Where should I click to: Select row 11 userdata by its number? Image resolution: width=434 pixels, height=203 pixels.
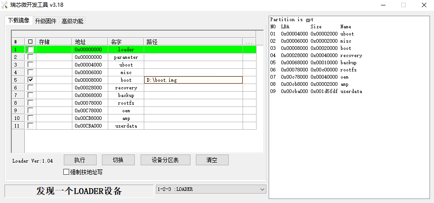[16, 126]
